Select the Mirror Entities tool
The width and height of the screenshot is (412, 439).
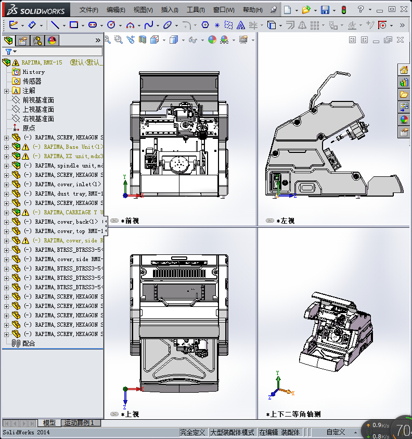click(302, 25)
